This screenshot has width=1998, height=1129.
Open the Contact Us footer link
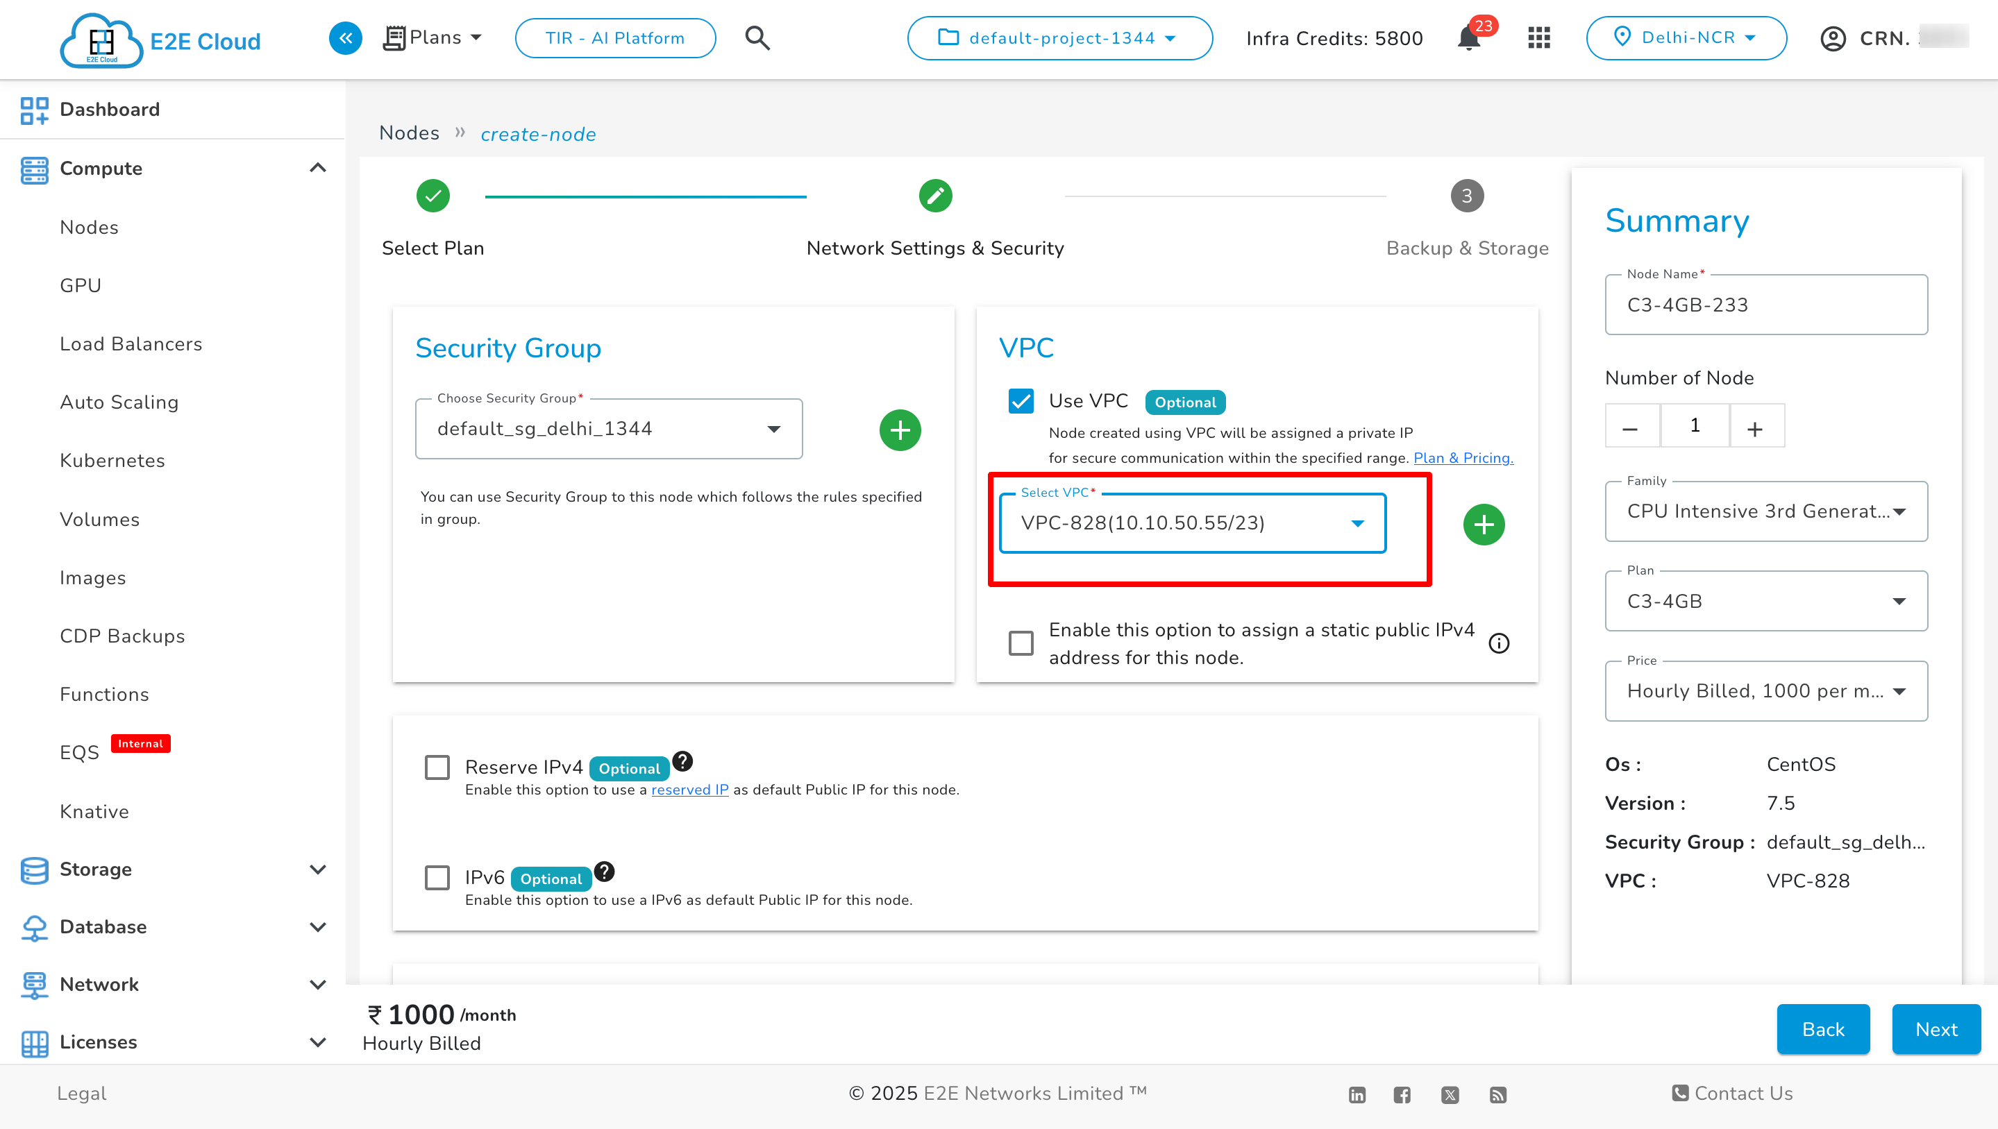coord(1732,1094)
